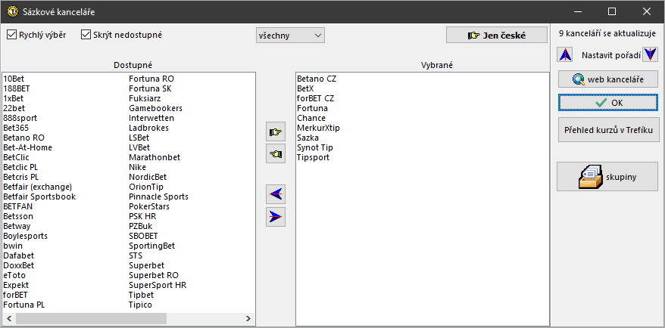665x328 pixels.
Task: Select BetX in Vybrané list
Action: tap(306, 88)
